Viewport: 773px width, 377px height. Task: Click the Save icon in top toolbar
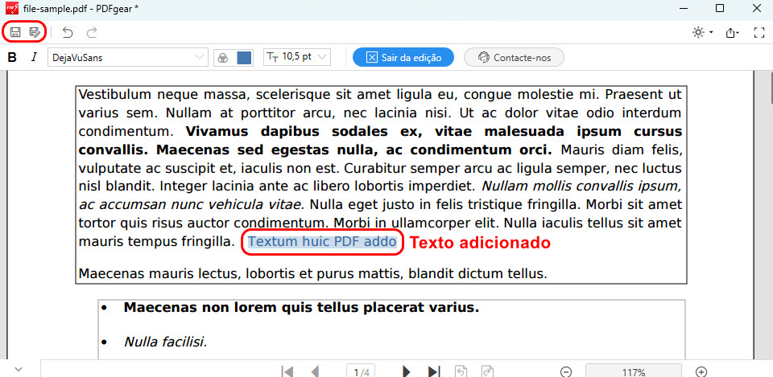[15, 32]
